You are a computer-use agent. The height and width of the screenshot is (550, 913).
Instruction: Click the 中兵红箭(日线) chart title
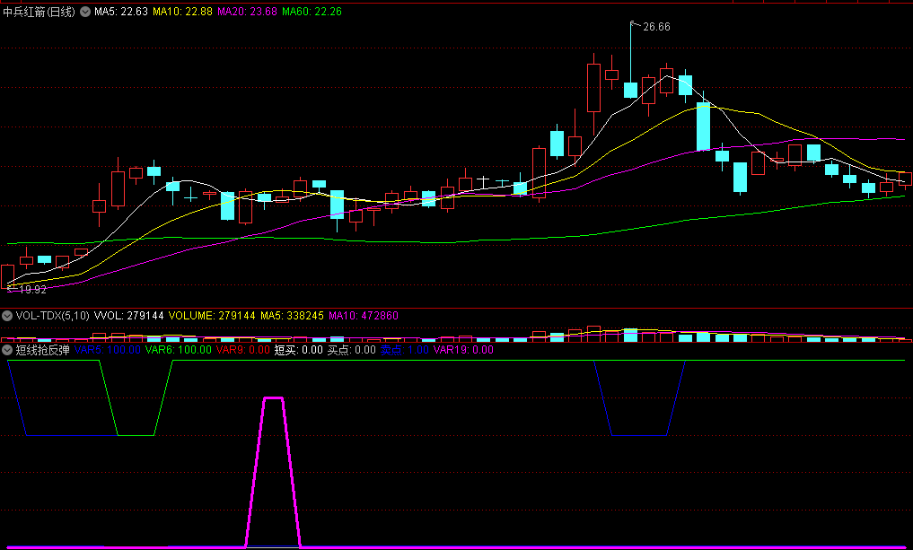[39, 12]
